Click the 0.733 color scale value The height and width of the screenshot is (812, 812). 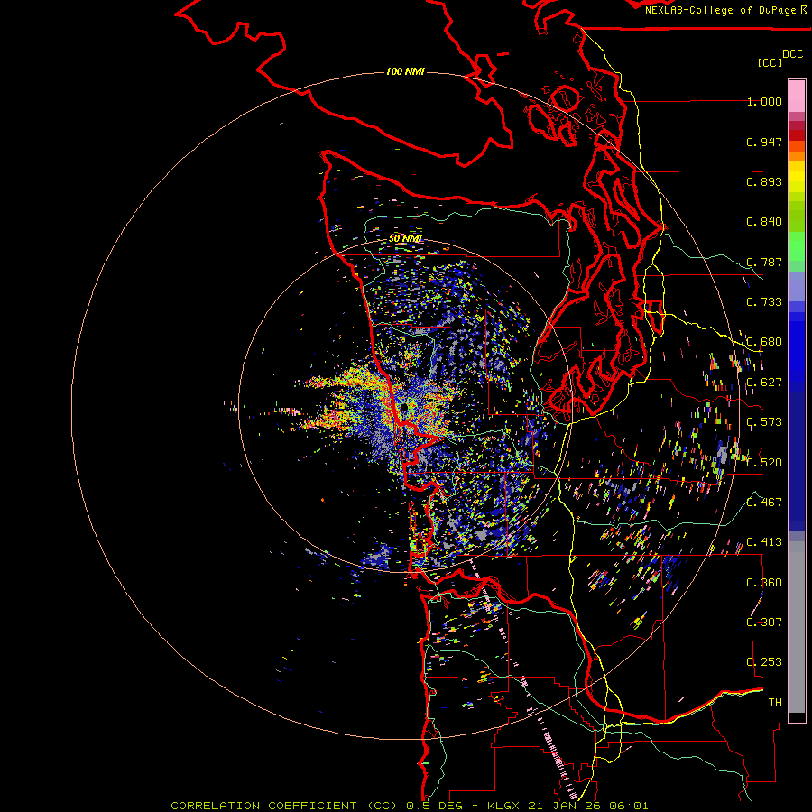pos(764,302)
